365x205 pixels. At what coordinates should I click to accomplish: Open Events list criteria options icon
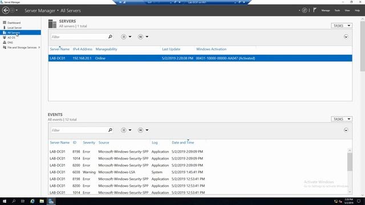[124, 130]
